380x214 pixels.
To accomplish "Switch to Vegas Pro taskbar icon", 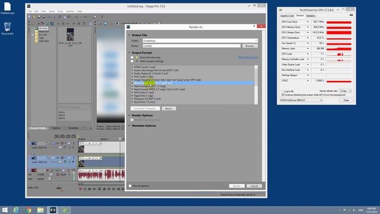I will (x=53, y=210).
